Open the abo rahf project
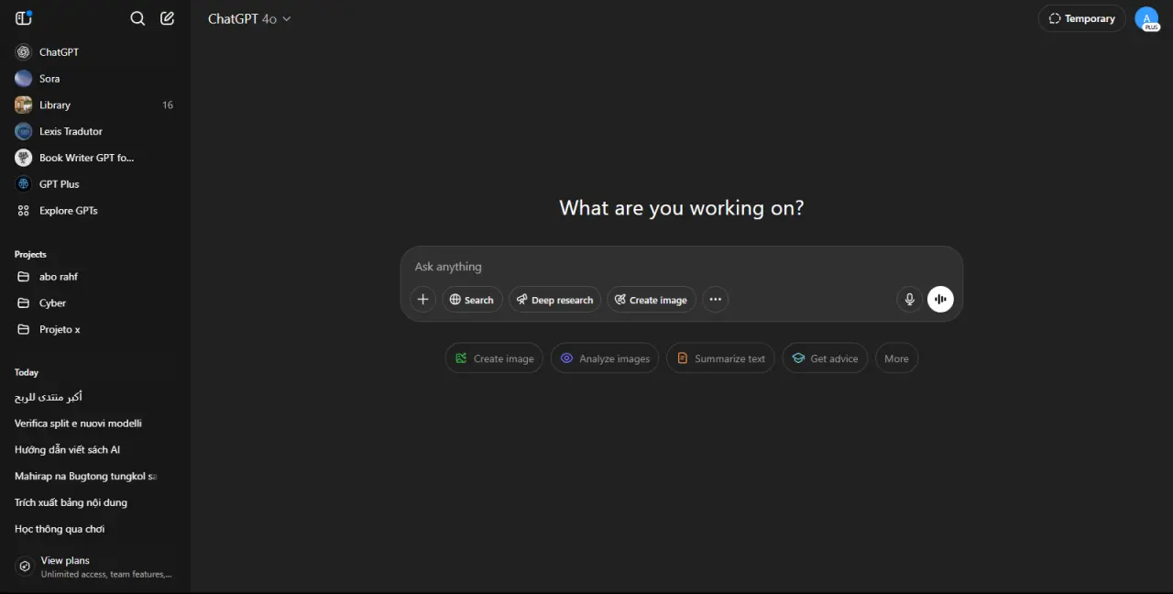Viewport: 1173px width, 594px height. tap(95, 277)
